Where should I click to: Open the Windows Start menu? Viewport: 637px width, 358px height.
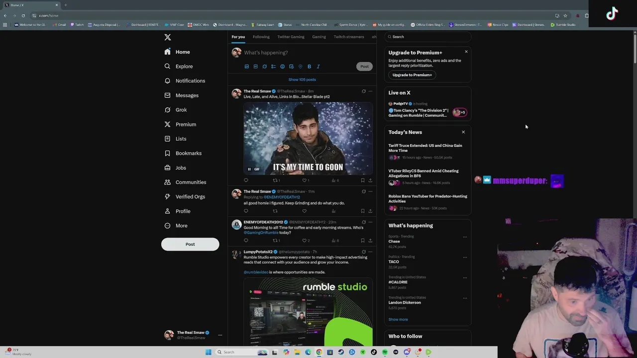(209, 352)
